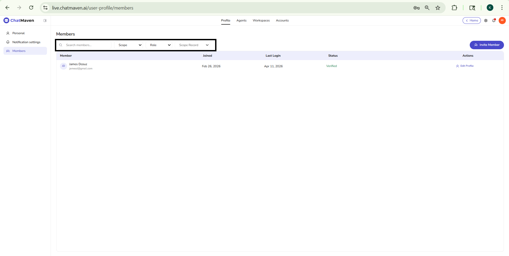Click the JD user avatar in header
Image resolution: width=509 pixels, height=256 pixels.
coord(502,20)
